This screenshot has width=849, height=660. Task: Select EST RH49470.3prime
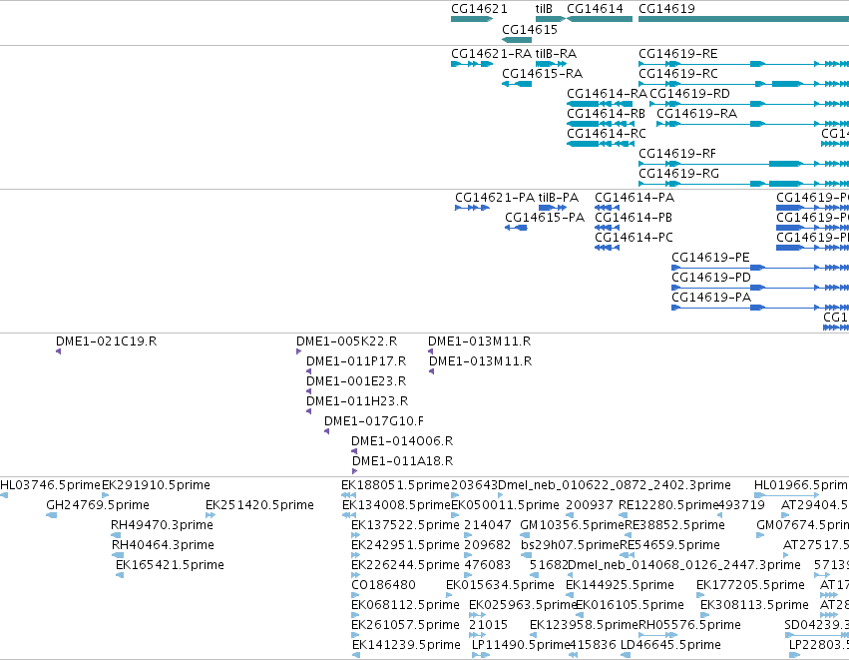coord(162,525)
